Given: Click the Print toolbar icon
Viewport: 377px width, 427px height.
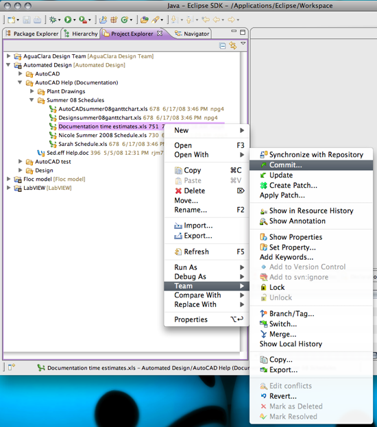Looking at the screenshot, I should tap(37, 20).
